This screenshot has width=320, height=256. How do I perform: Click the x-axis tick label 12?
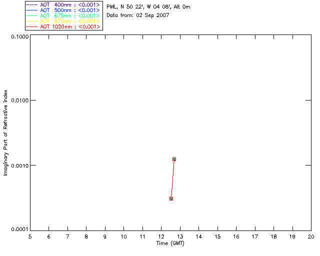pyautogui.click(x=161, y=236)
